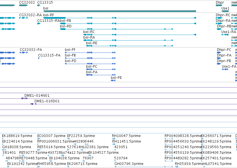Click the CG13315 gene label
Image resolution: width=237 pixels, height=168 pixels.
click(x=45, y=3)
